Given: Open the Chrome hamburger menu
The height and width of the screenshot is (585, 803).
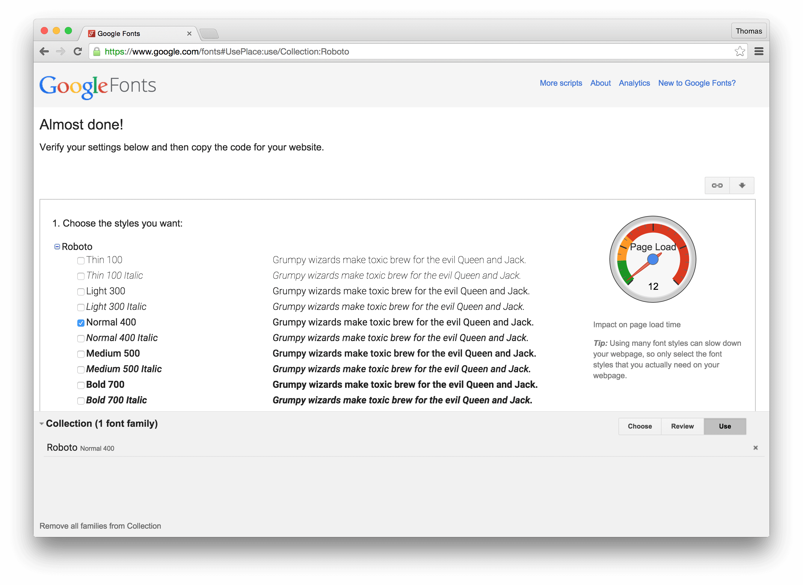Looking at the screenshot, I should (x=758, y=52).
